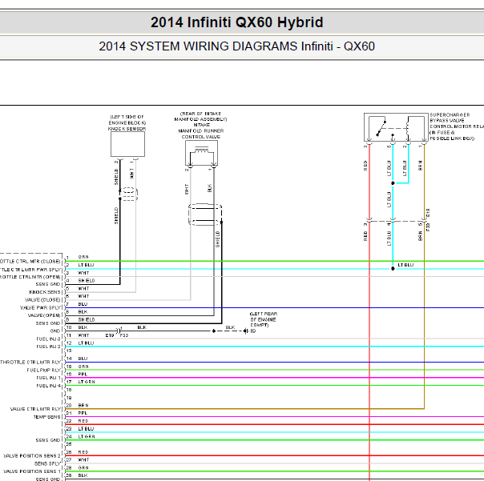Click the "KNOCK SENS" pin label
484x481 pixels.
pyautogui.click(x=45, y=292)
